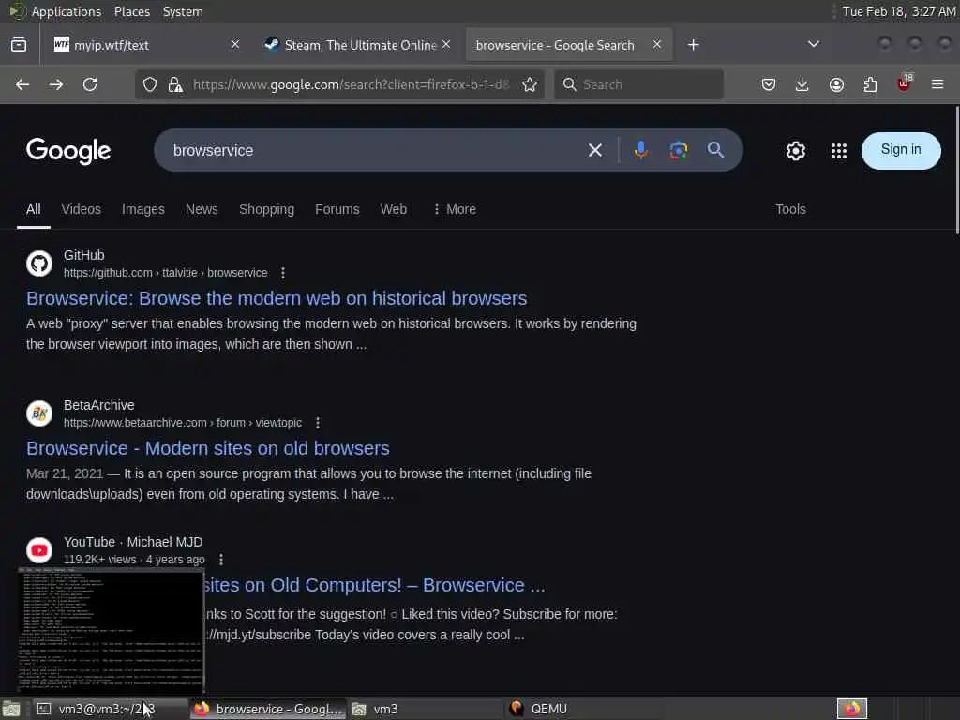960x720 pixels.
Task: Go forward with the browser forward arrow
Action: pyautogui.click(x=56, y=84)
